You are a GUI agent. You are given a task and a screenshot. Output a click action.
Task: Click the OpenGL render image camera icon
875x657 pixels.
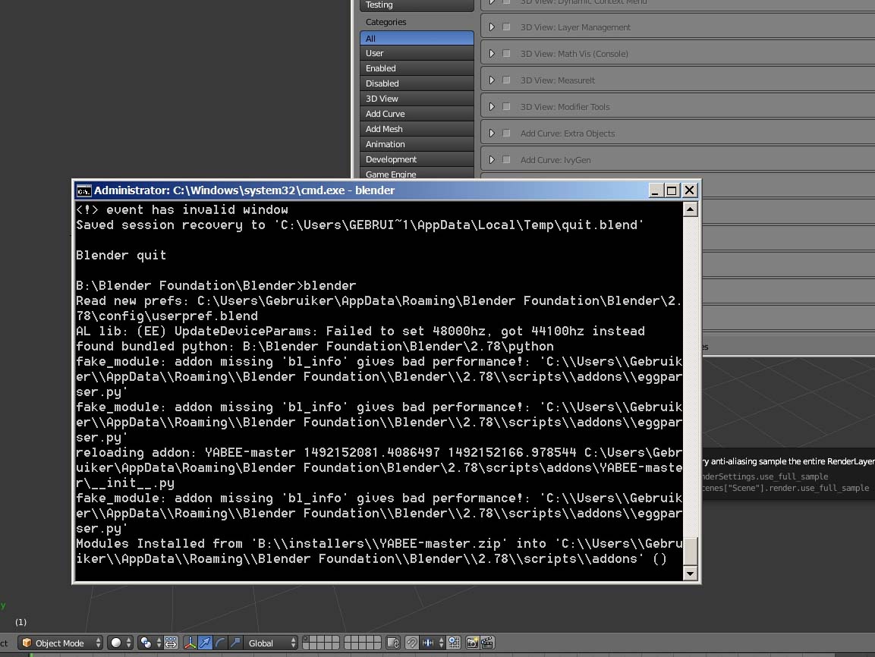click(x=472, y=643)
